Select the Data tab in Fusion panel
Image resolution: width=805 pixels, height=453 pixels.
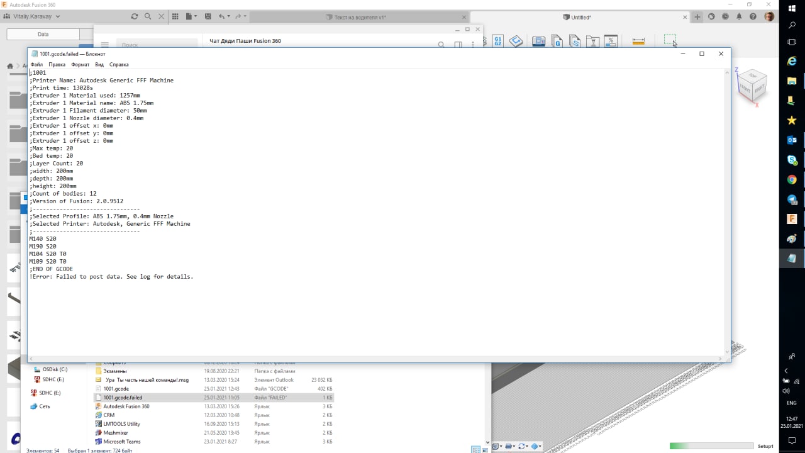point(43,34)
